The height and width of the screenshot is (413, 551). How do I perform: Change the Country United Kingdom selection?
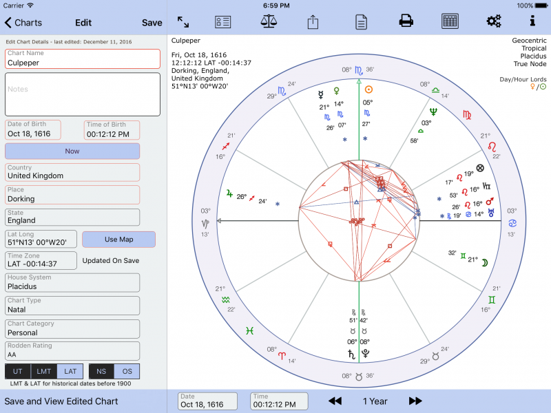72,172
